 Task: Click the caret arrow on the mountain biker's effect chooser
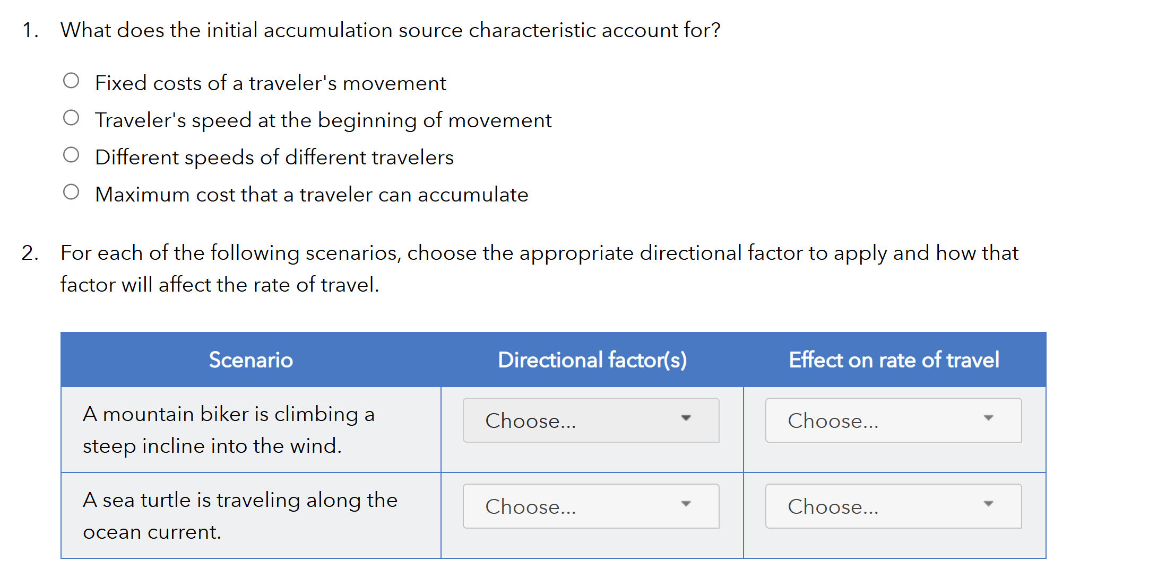(x=988, y=419)
